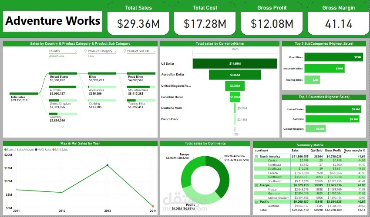Sort matrix by Gross margin % header
The height and width of the screenshot is (217, 370).
click(354, 151)
